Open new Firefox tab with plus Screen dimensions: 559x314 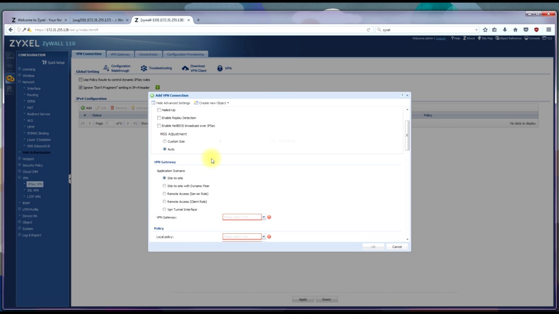[198, 20]
